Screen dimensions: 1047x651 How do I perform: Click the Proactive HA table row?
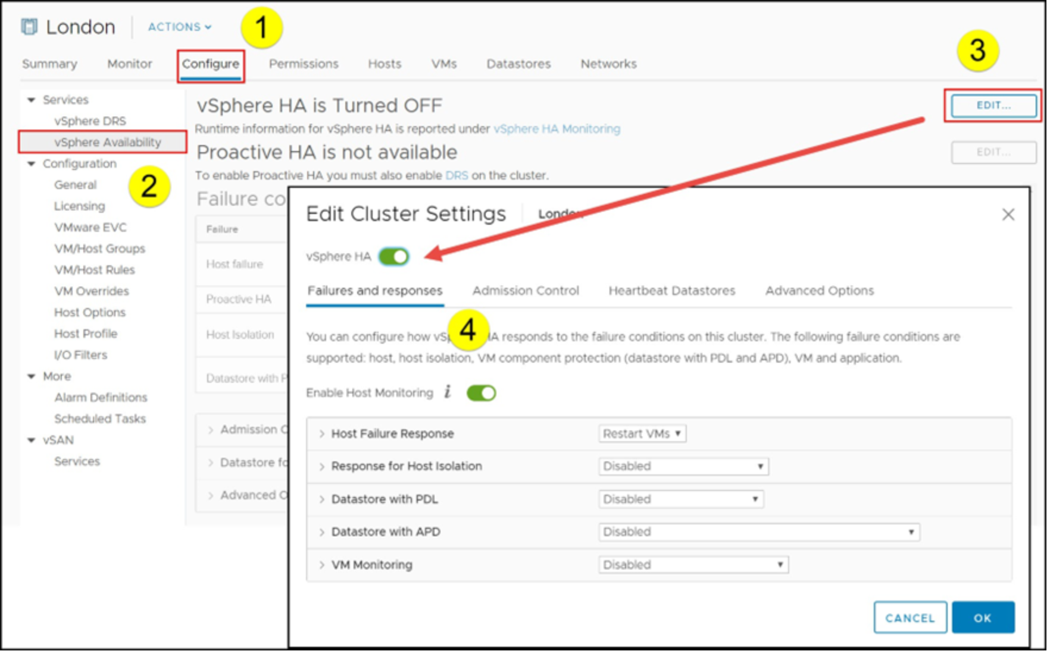(x=242, y=299)
